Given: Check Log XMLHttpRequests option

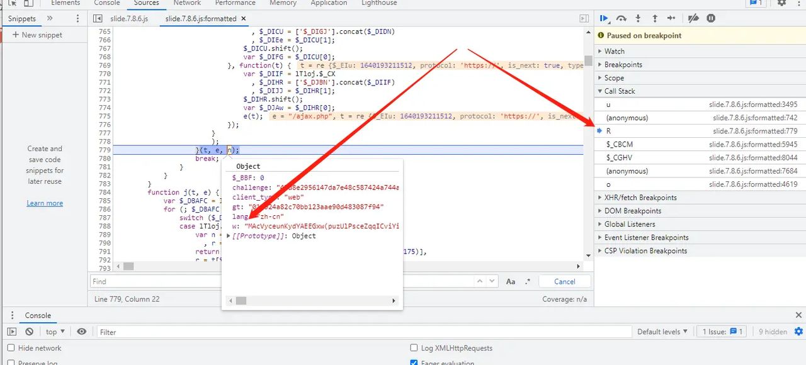Looking at the screenshot, I should (414, 348).
